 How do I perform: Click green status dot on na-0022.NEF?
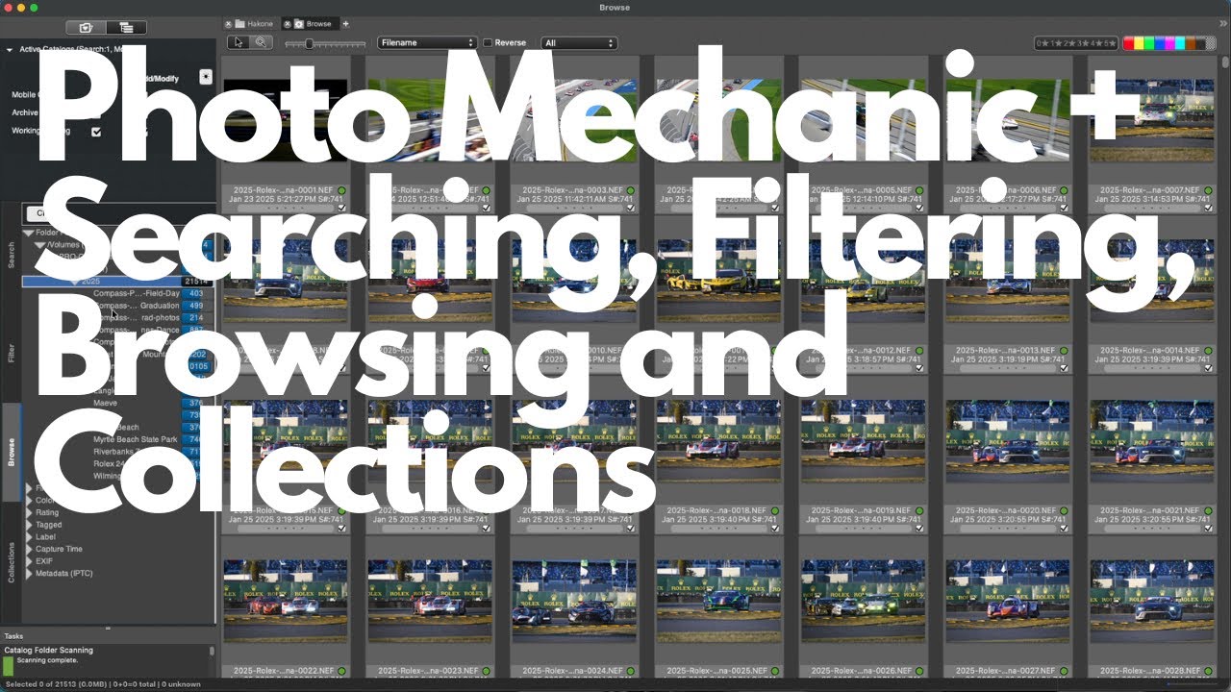(x=341, y=671)
